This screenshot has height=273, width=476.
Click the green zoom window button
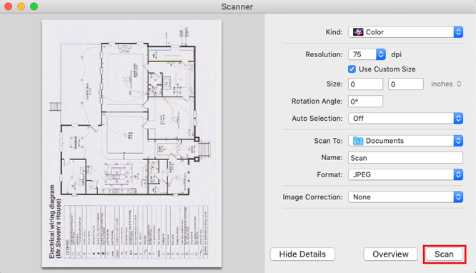[x=34, y=6]
